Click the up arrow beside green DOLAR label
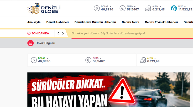The height and width of the screenshot is (107, 193). pos(48,58)
